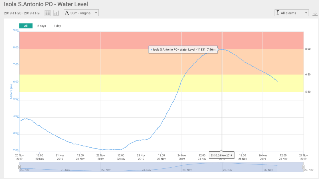Image resolution: width=319 pixels, height=179 pixels.
Task: Click the Isola S.Antonio PO title
Action: [x=46, y=4]
